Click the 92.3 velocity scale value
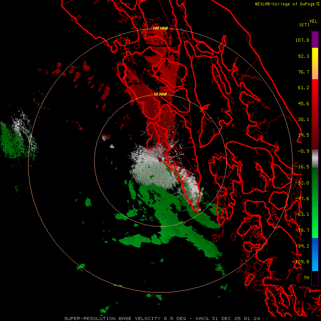Image resolution: width=321 pixels, height=321 pixels. (x=304, y=56)
